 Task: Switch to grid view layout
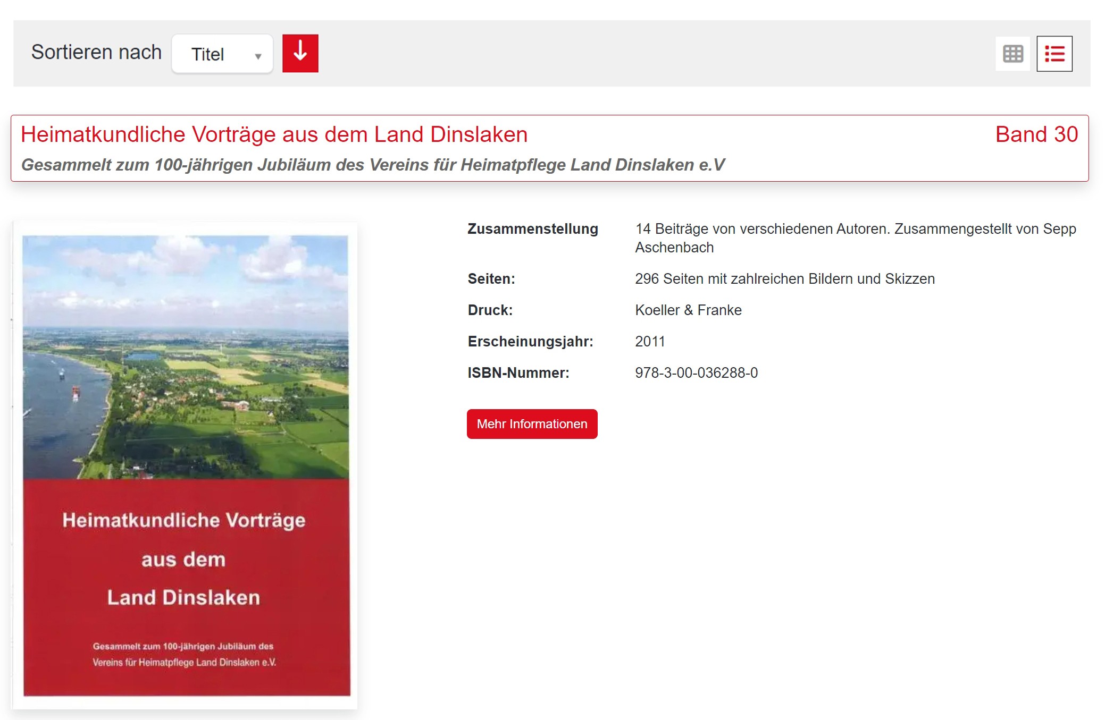coord(1012,54)
